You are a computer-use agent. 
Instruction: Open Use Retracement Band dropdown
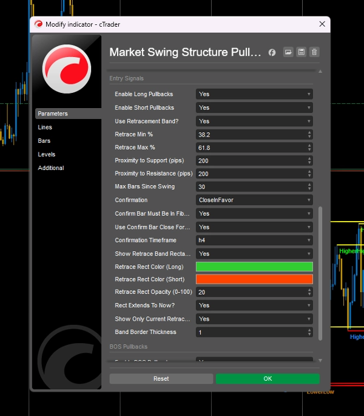pos(254,121)
